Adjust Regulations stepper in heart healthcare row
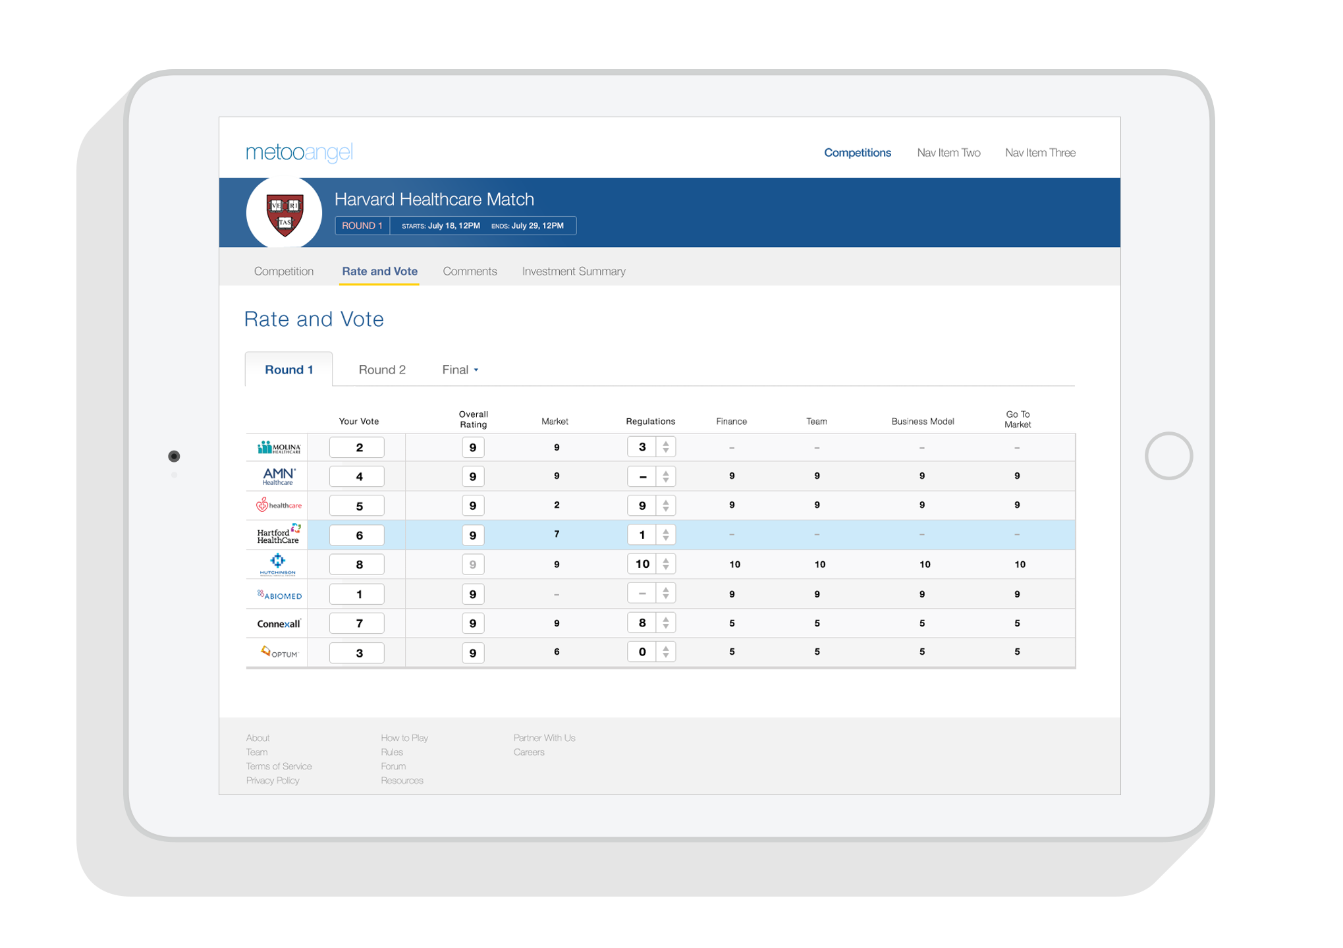 tap(666, 505)
